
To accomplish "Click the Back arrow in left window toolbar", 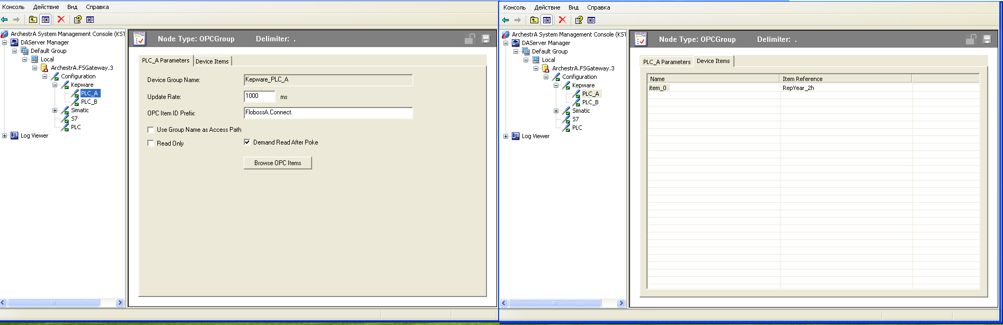I will pyautogui.click(x=5, y=20).
